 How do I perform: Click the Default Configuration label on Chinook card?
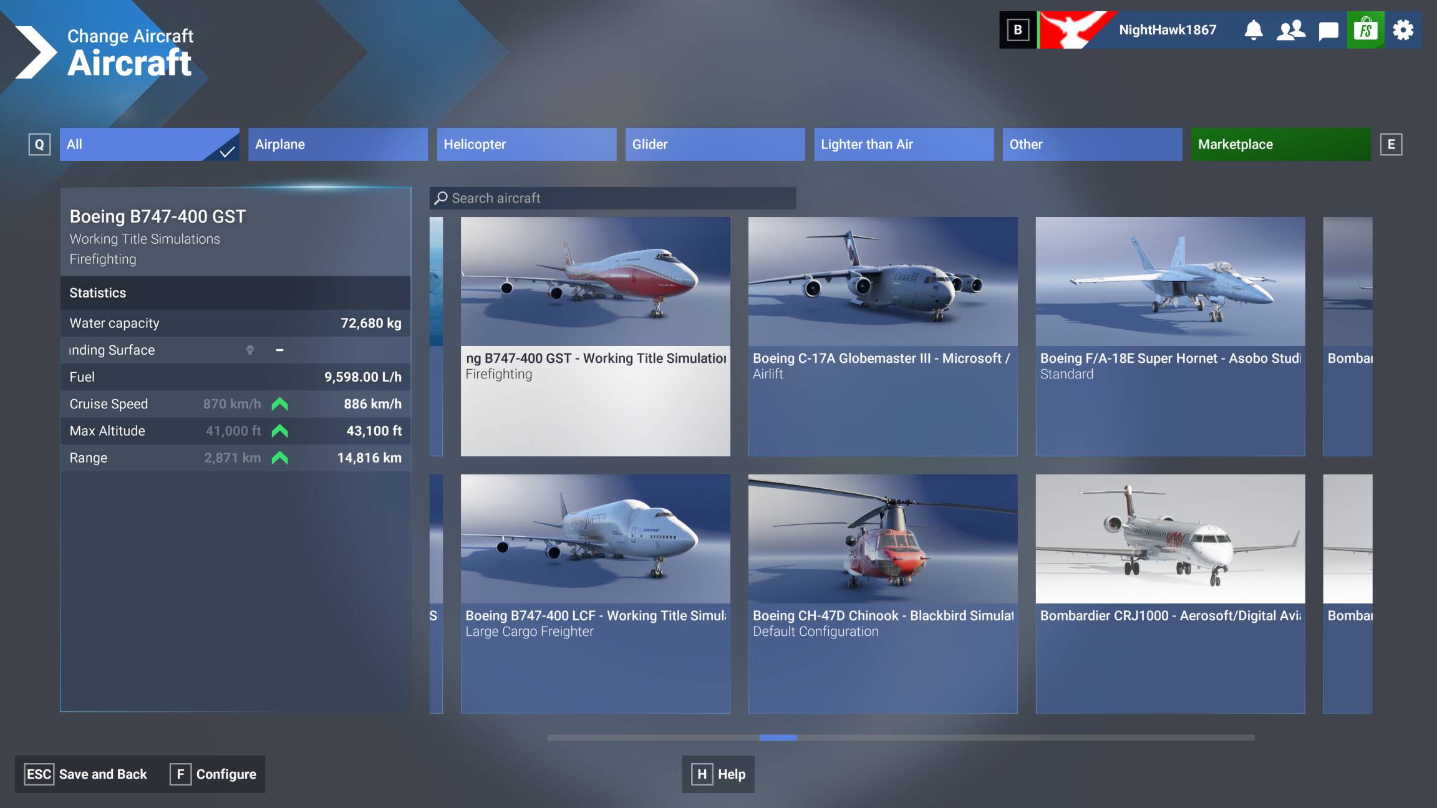click(x=816, y=632)
